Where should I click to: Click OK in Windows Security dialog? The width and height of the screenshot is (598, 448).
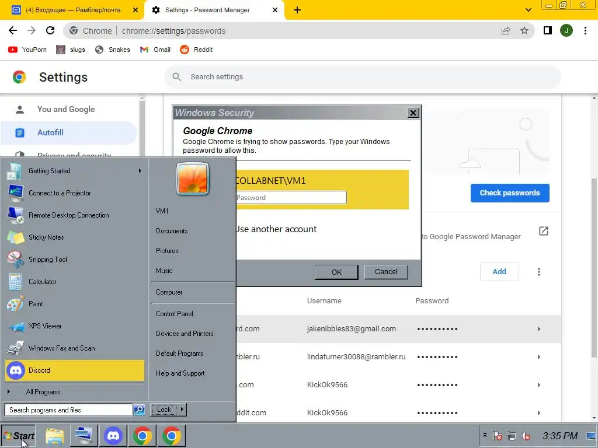coord(336,272)
